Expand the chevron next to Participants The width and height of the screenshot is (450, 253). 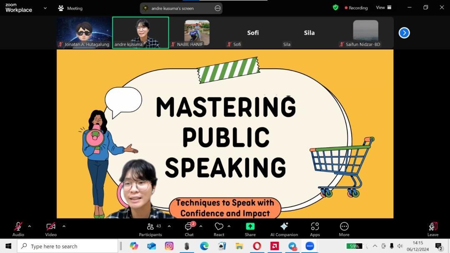169,226
